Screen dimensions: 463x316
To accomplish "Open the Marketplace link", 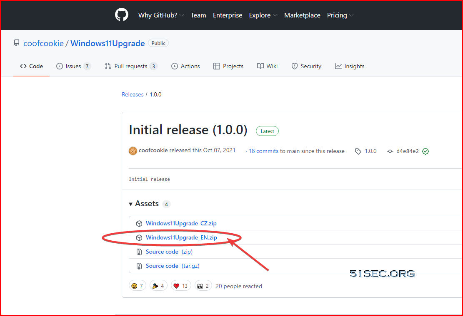I will [302, 15].
